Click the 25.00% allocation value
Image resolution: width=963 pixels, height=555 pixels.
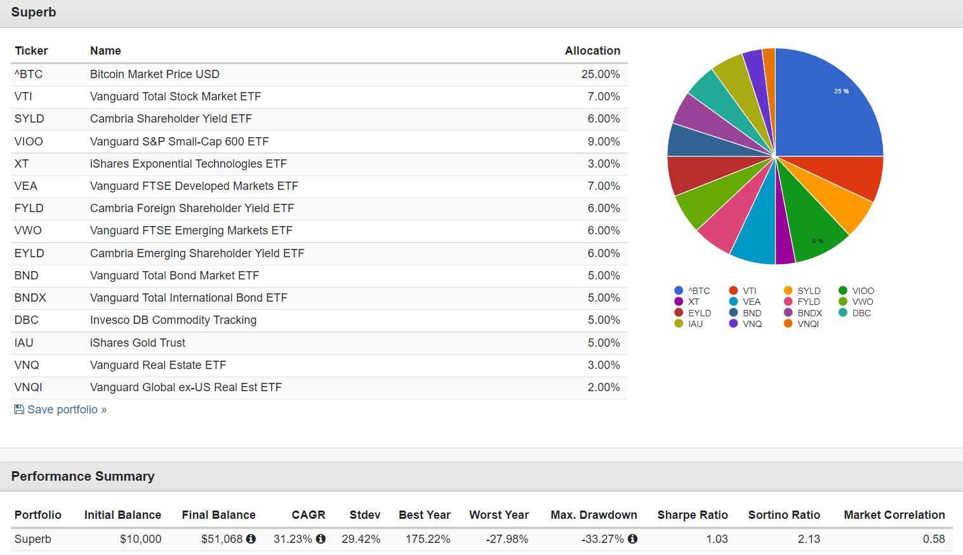click(x=601, y=74)
